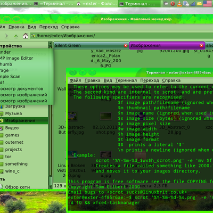Open Переход menu in terminal window
213x213 pixels.
point(150,80)
